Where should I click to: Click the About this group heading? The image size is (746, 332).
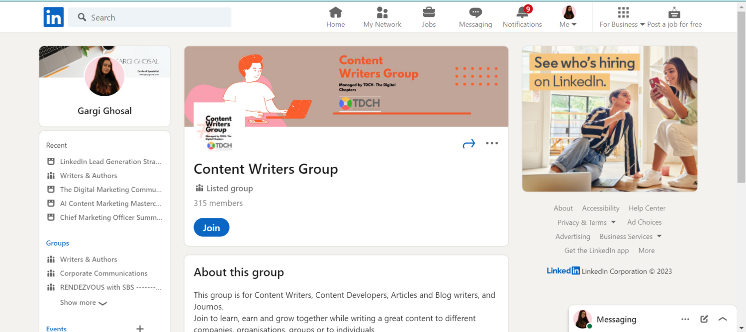(239, 272)
